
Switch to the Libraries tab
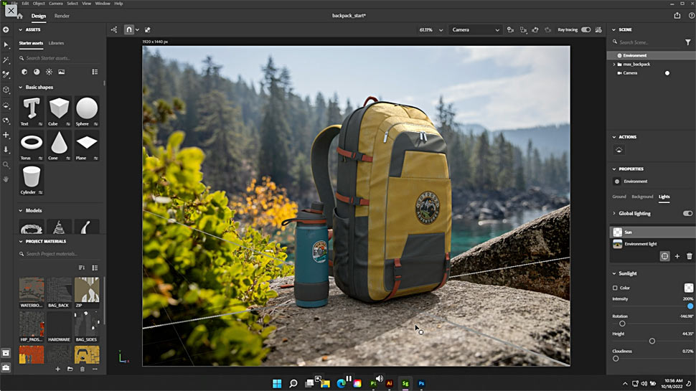56,43
